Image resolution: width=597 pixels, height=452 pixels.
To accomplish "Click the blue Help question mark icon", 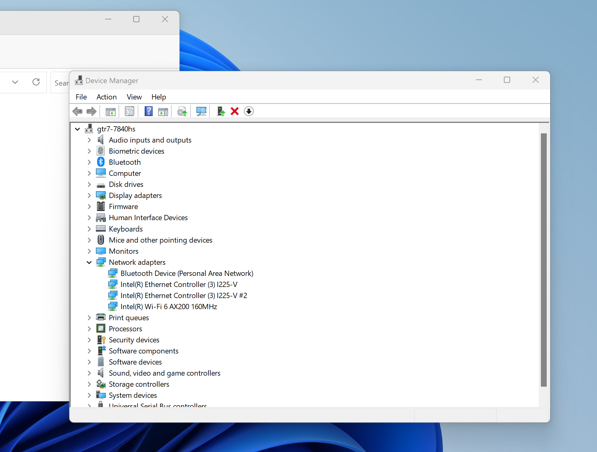I will pos(149,111).
